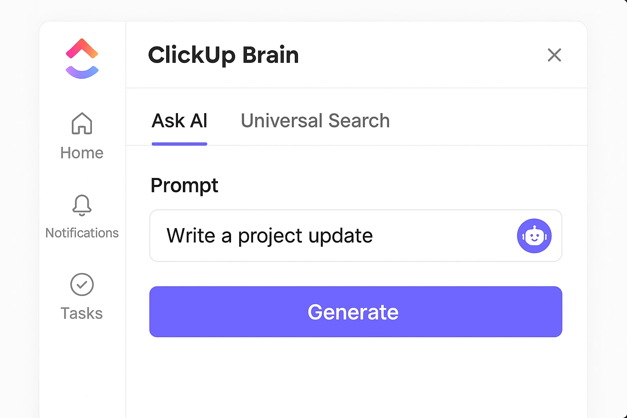Open Home from the sidebar text label
This screenshot has width=627, height=418.
coord(82,153)
